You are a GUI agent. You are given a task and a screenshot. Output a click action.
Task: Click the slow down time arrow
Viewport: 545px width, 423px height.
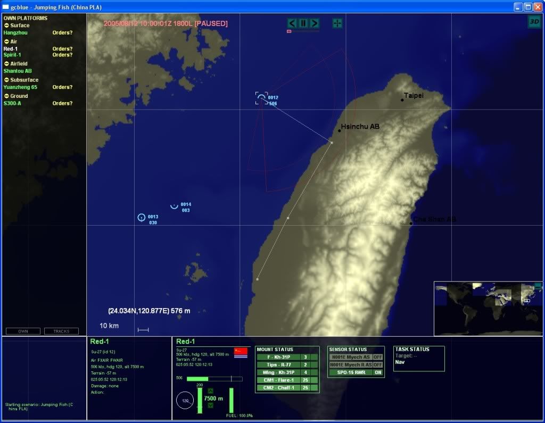coord(292,23)
